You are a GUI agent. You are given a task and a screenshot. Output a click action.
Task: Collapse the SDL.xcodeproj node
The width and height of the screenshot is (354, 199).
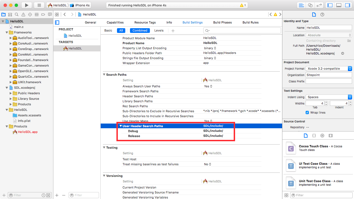pos(7,88)
